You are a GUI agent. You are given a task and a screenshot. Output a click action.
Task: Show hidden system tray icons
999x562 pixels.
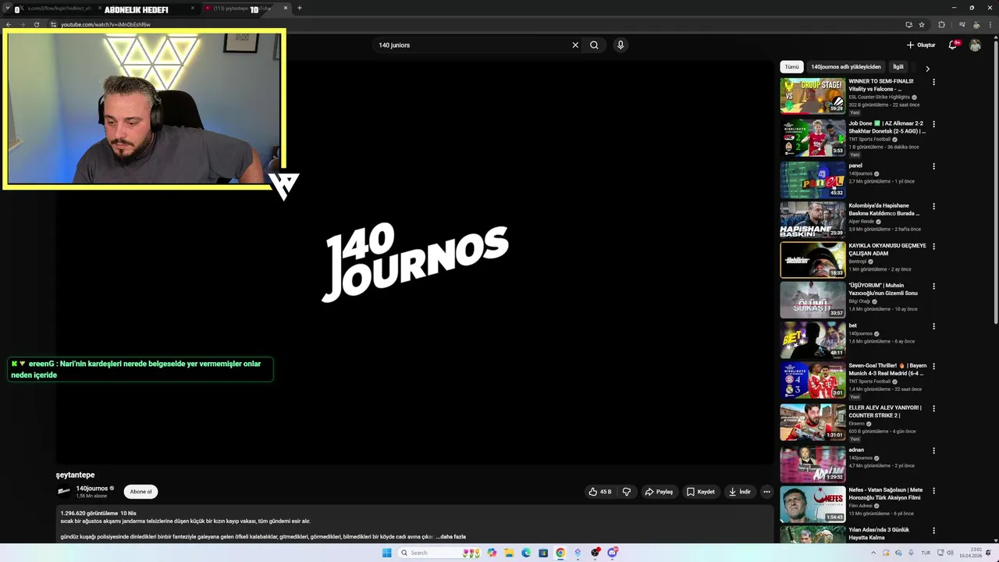click(873, 553)
